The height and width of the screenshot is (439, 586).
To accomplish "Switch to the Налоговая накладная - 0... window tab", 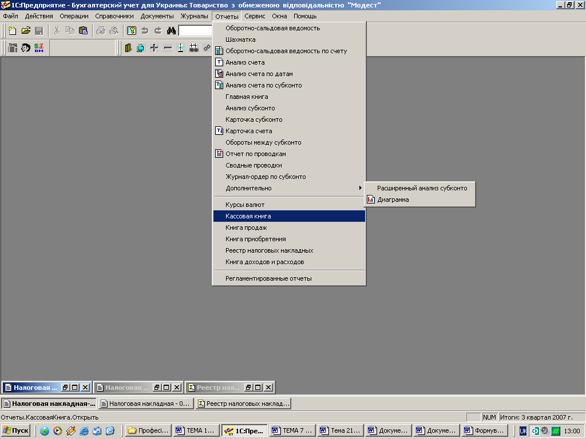I will pos(146,404).
